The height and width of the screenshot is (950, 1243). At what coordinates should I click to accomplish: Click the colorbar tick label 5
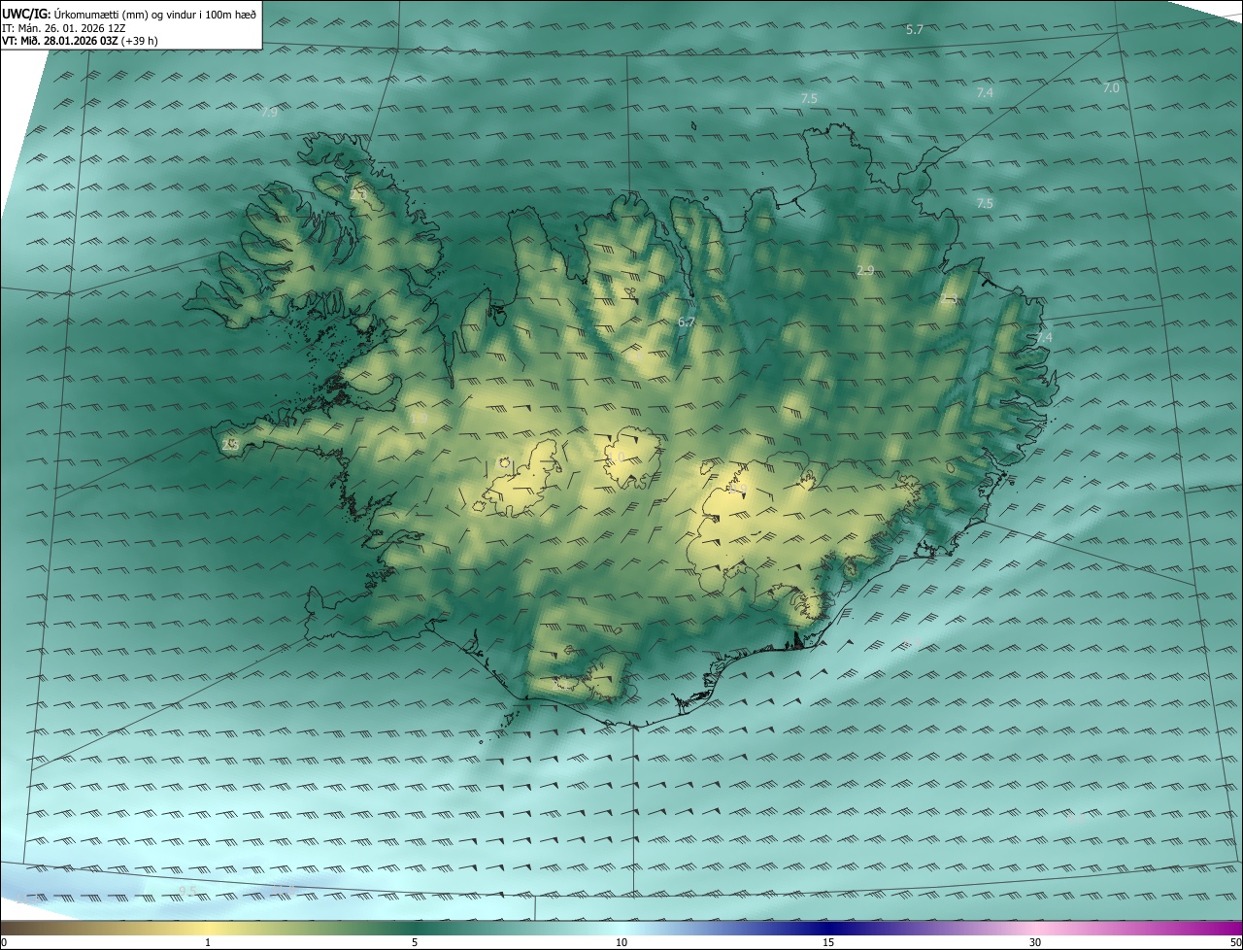tap(415, 942)
